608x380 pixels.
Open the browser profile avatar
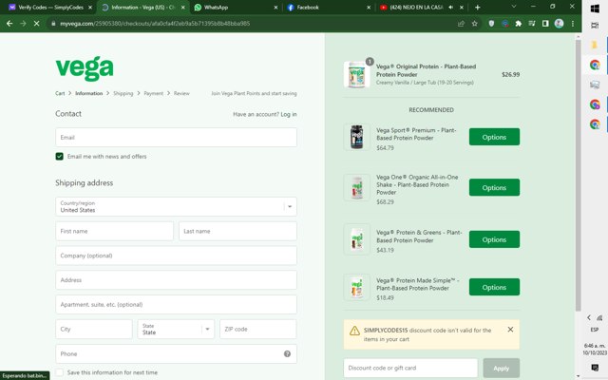[560, 24]
